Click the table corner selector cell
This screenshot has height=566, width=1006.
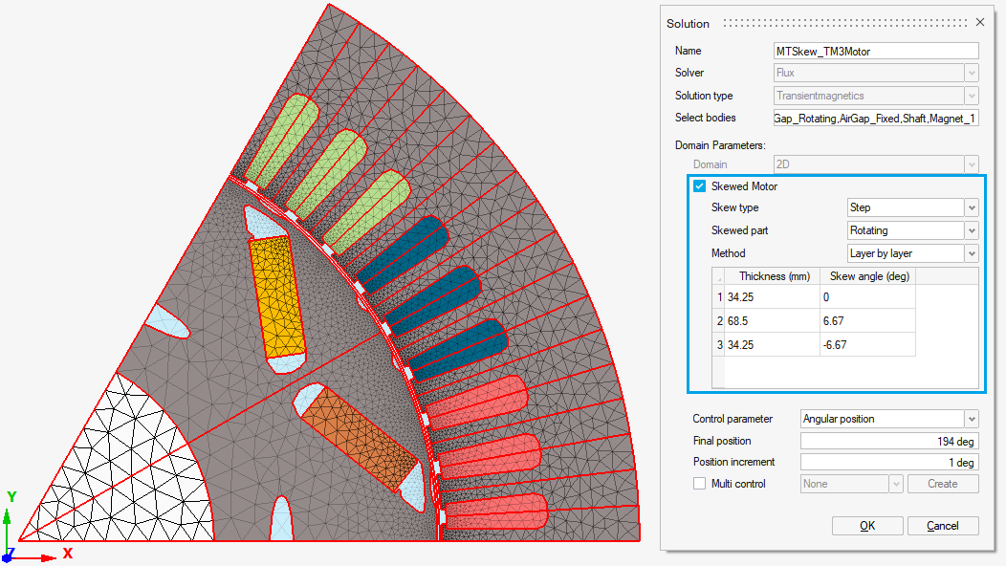click(x=719, y=276)
